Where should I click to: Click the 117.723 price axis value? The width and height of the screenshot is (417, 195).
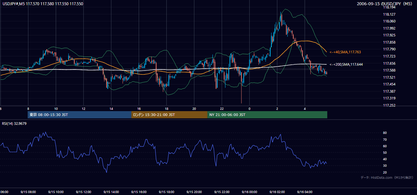pyautogui.click(x=389, y=56)
